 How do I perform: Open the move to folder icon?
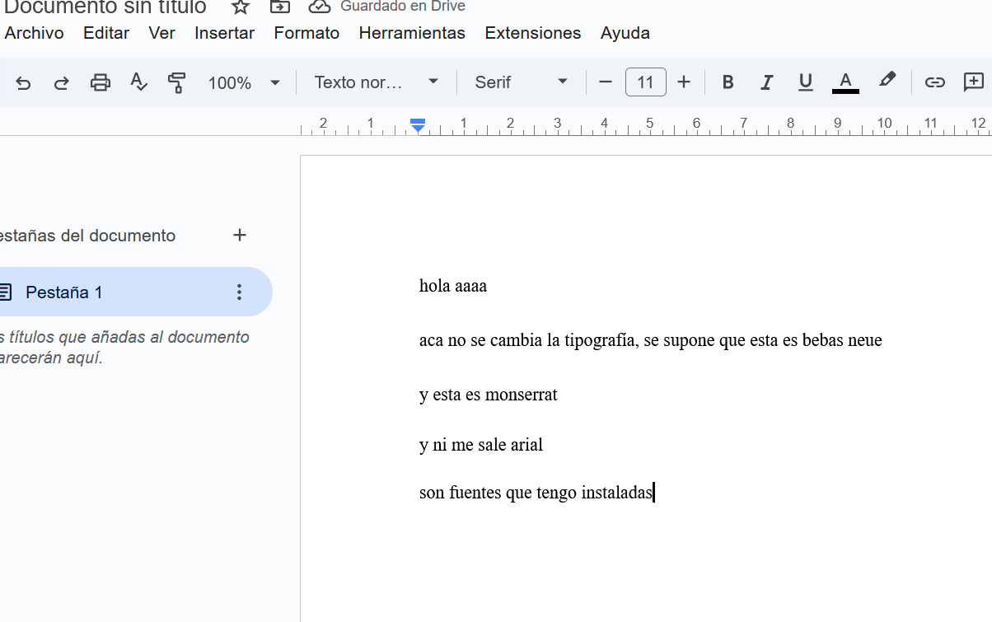[x=280, y=7]
